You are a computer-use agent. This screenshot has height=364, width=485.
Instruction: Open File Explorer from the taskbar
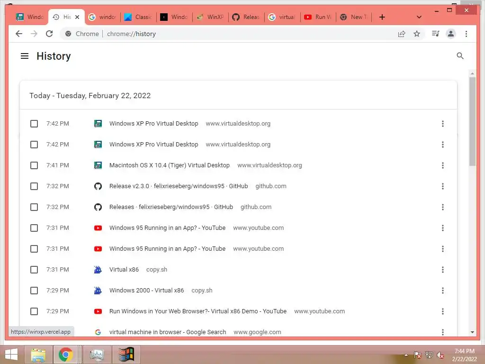(39, 355)
